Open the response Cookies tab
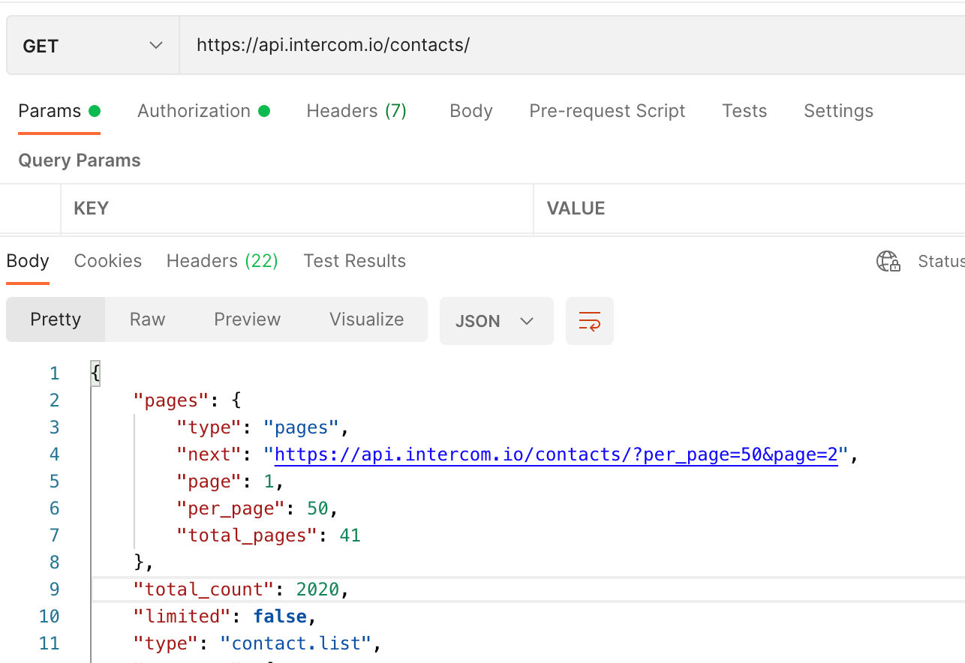The height and width of the screenshot is (663, 965). point(108,261)
